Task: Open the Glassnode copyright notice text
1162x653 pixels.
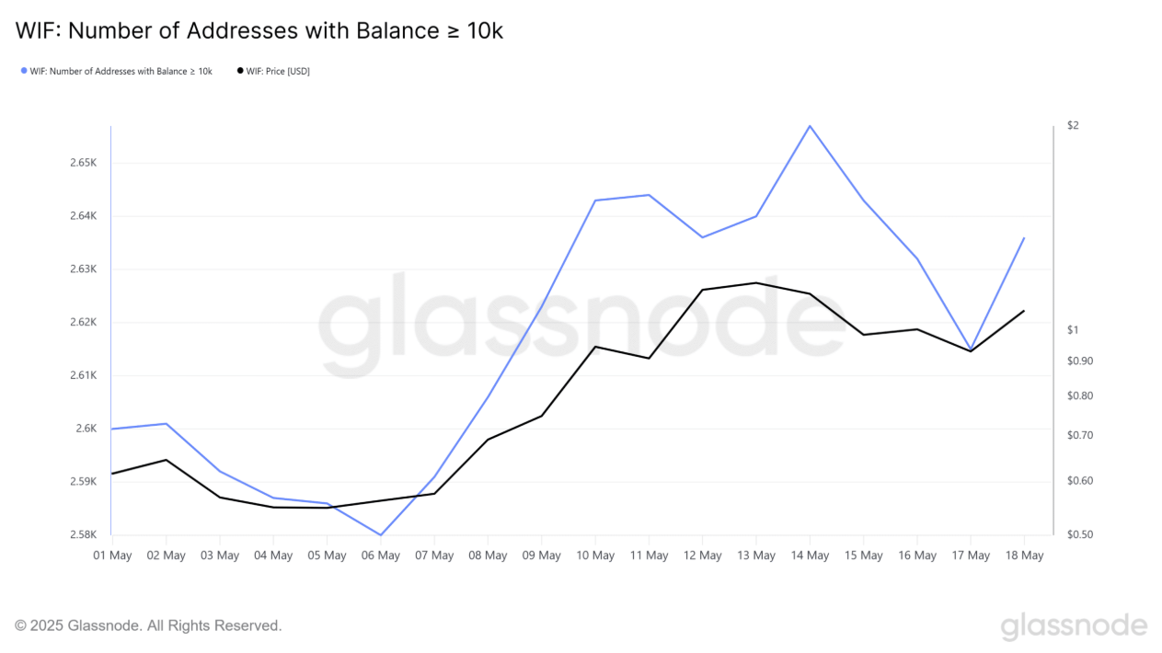Action: pos(148,625)
